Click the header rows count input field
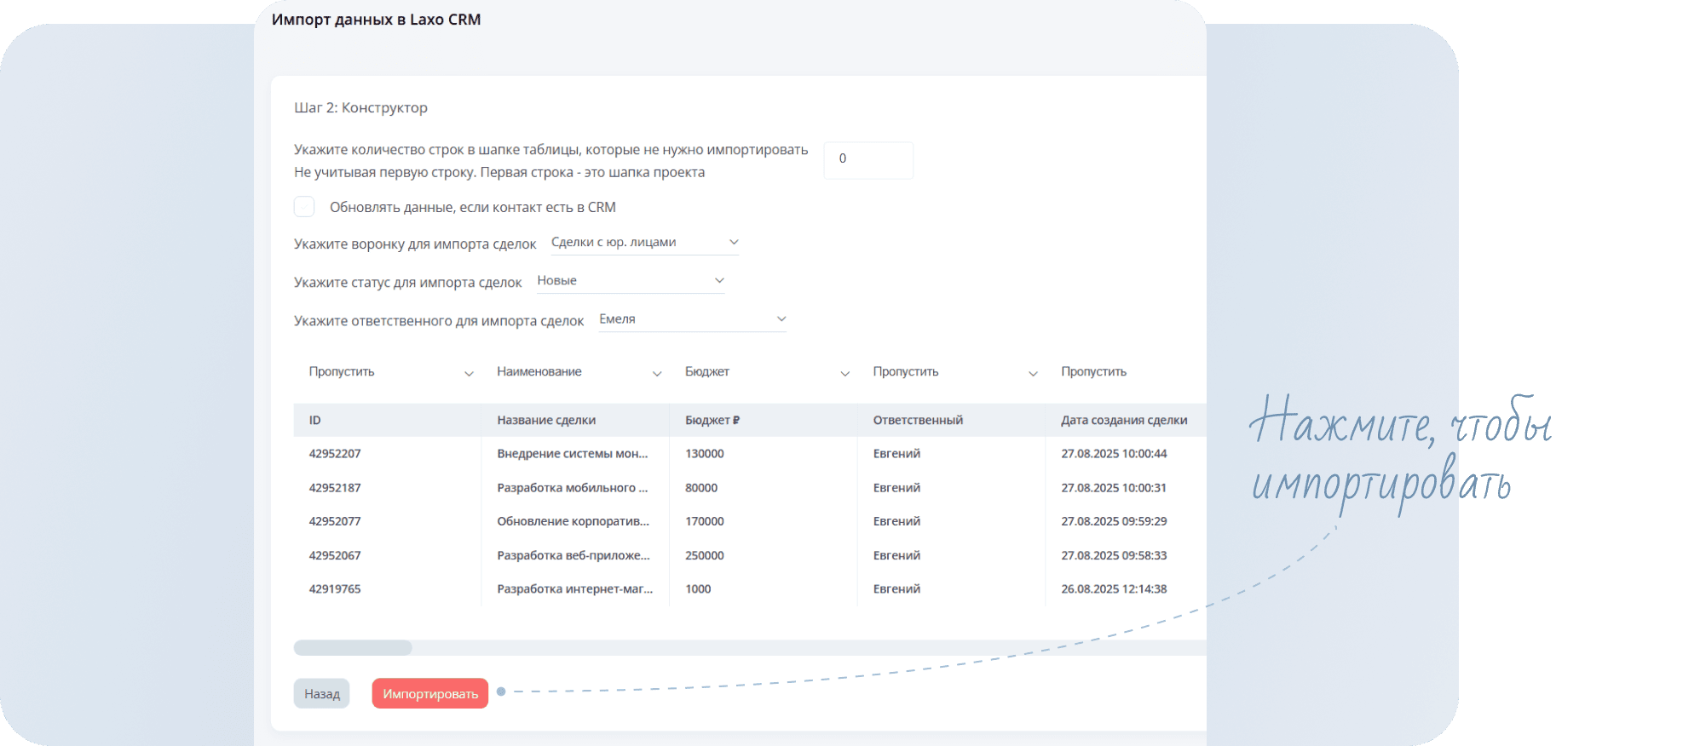 867,159
